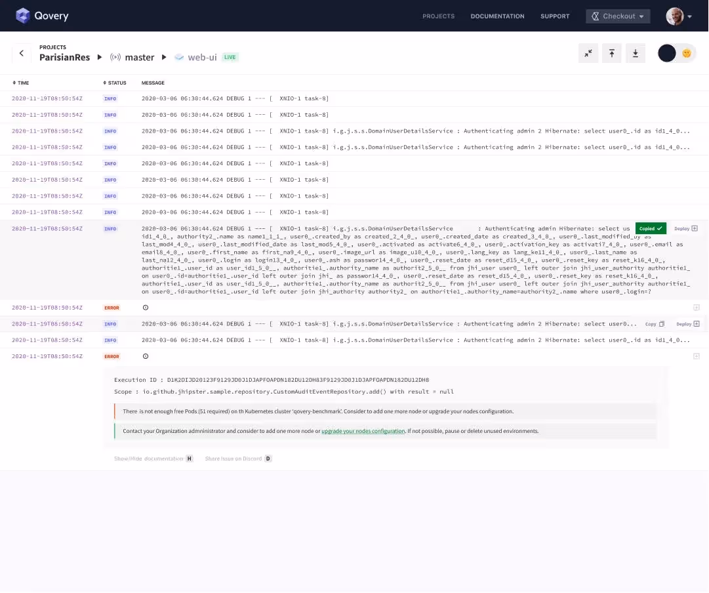This screenshot has height=593, width=709.
Task: Select the scroll-to-top icon
Action: click(611, 53)
